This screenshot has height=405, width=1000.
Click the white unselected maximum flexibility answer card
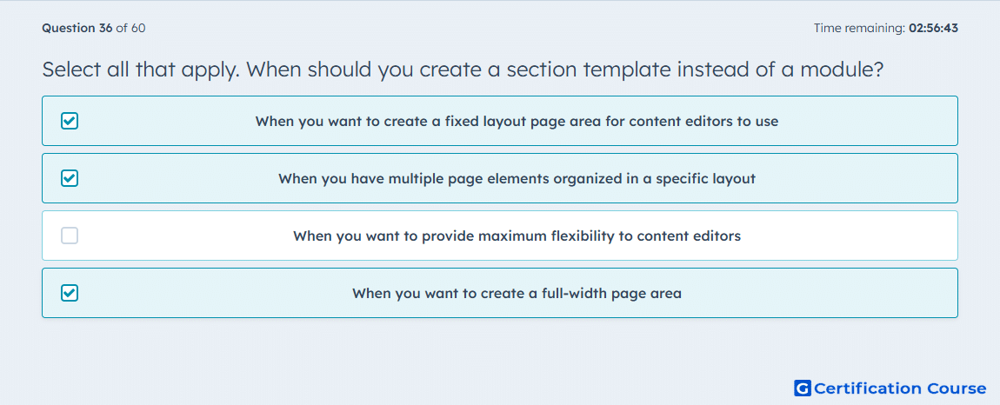(500, 236)
